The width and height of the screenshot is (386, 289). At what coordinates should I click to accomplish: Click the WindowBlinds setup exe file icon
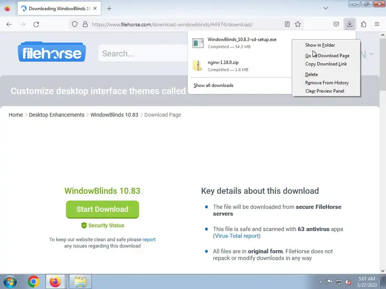point(198,43)
